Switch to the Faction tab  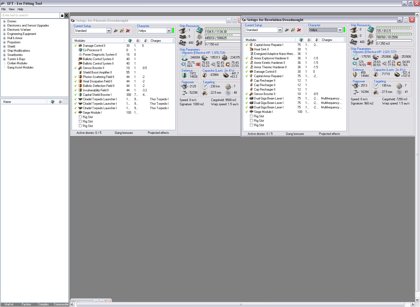(26, 304)
